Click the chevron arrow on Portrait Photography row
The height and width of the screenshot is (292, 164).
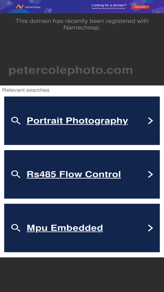(x=150, y=121)
